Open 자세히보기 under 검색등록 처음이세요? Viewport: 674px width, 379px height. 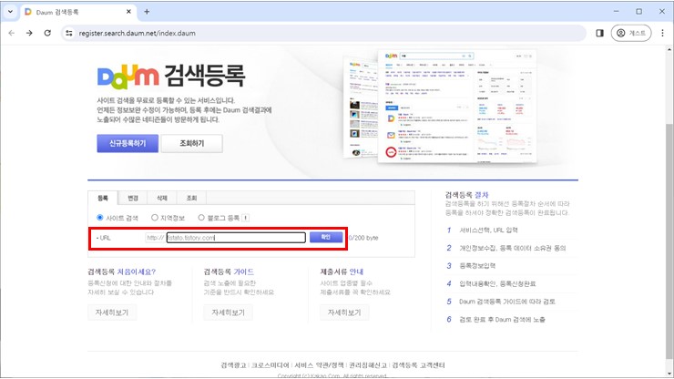click(x=112, y=312)
